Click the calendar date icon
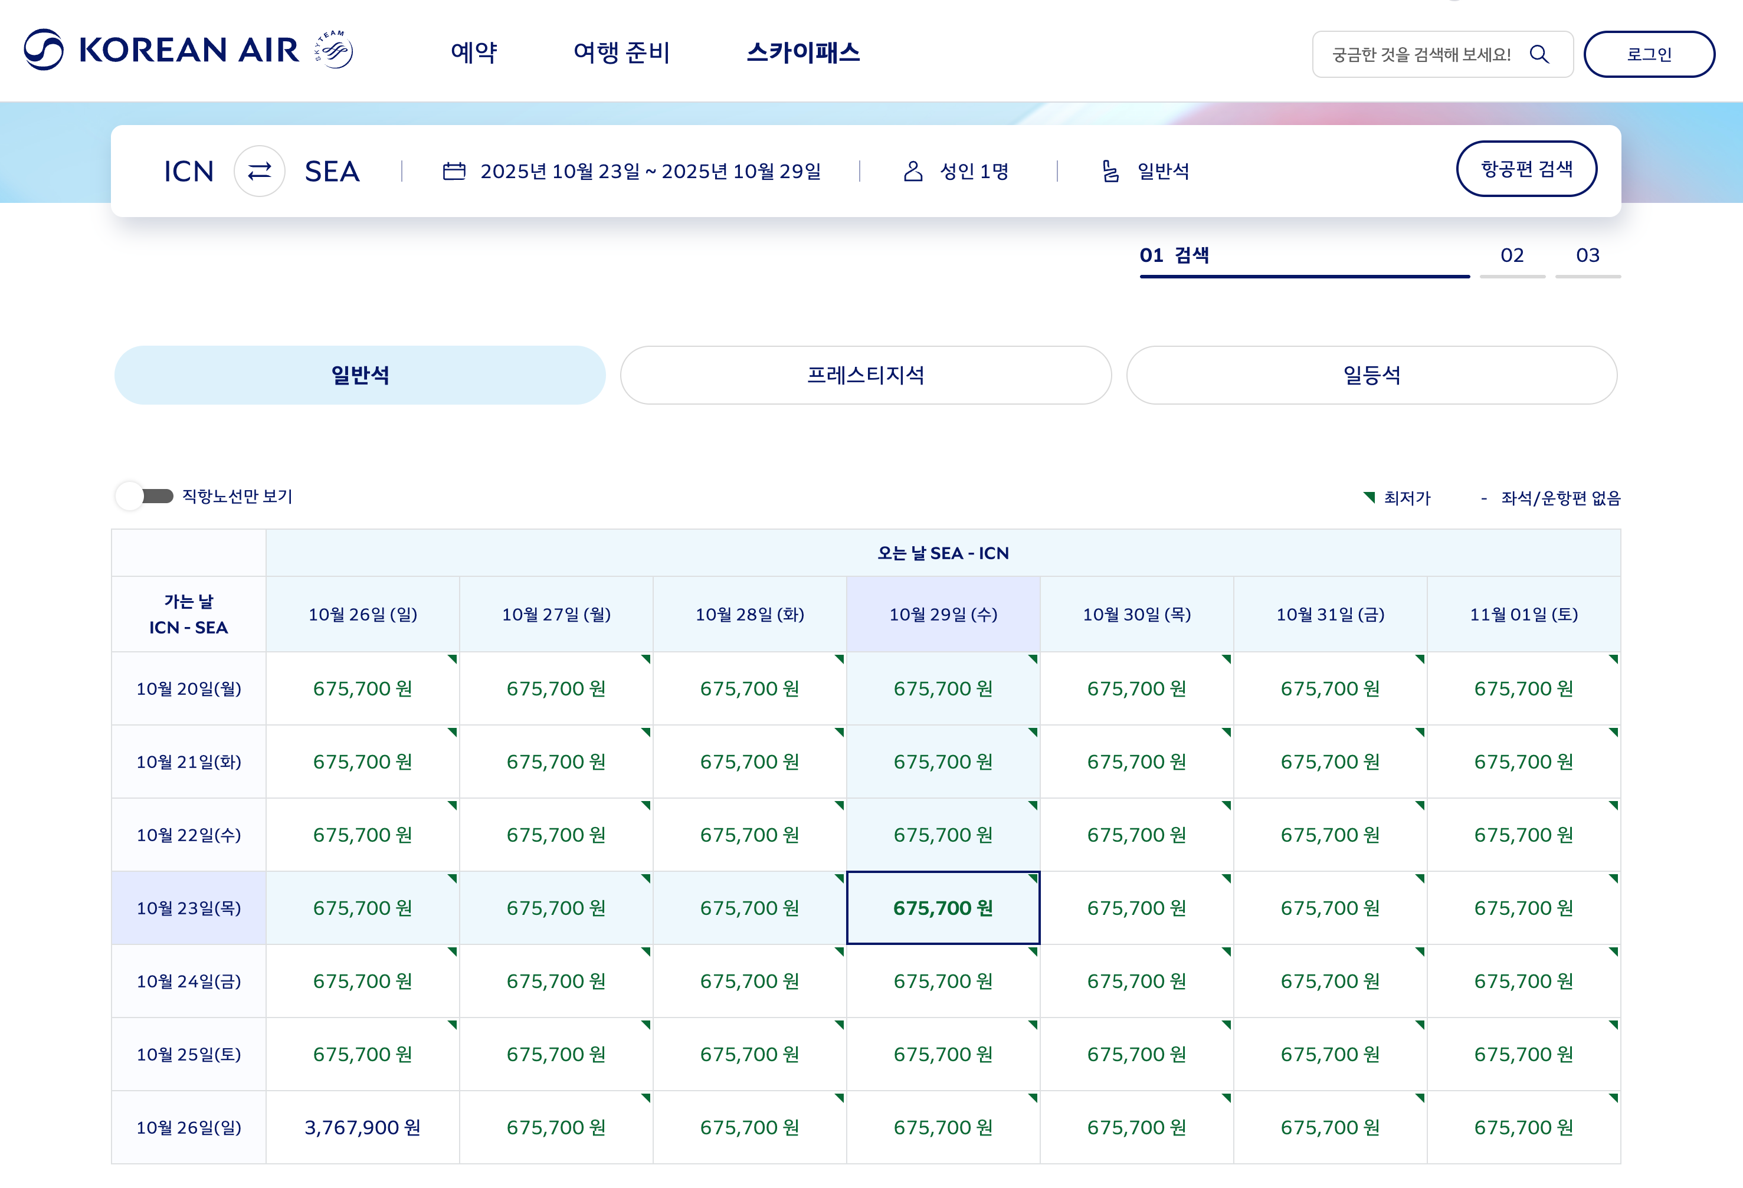Image resolution: width=1743 pixels, height=1188 pixels. (454, 171)
